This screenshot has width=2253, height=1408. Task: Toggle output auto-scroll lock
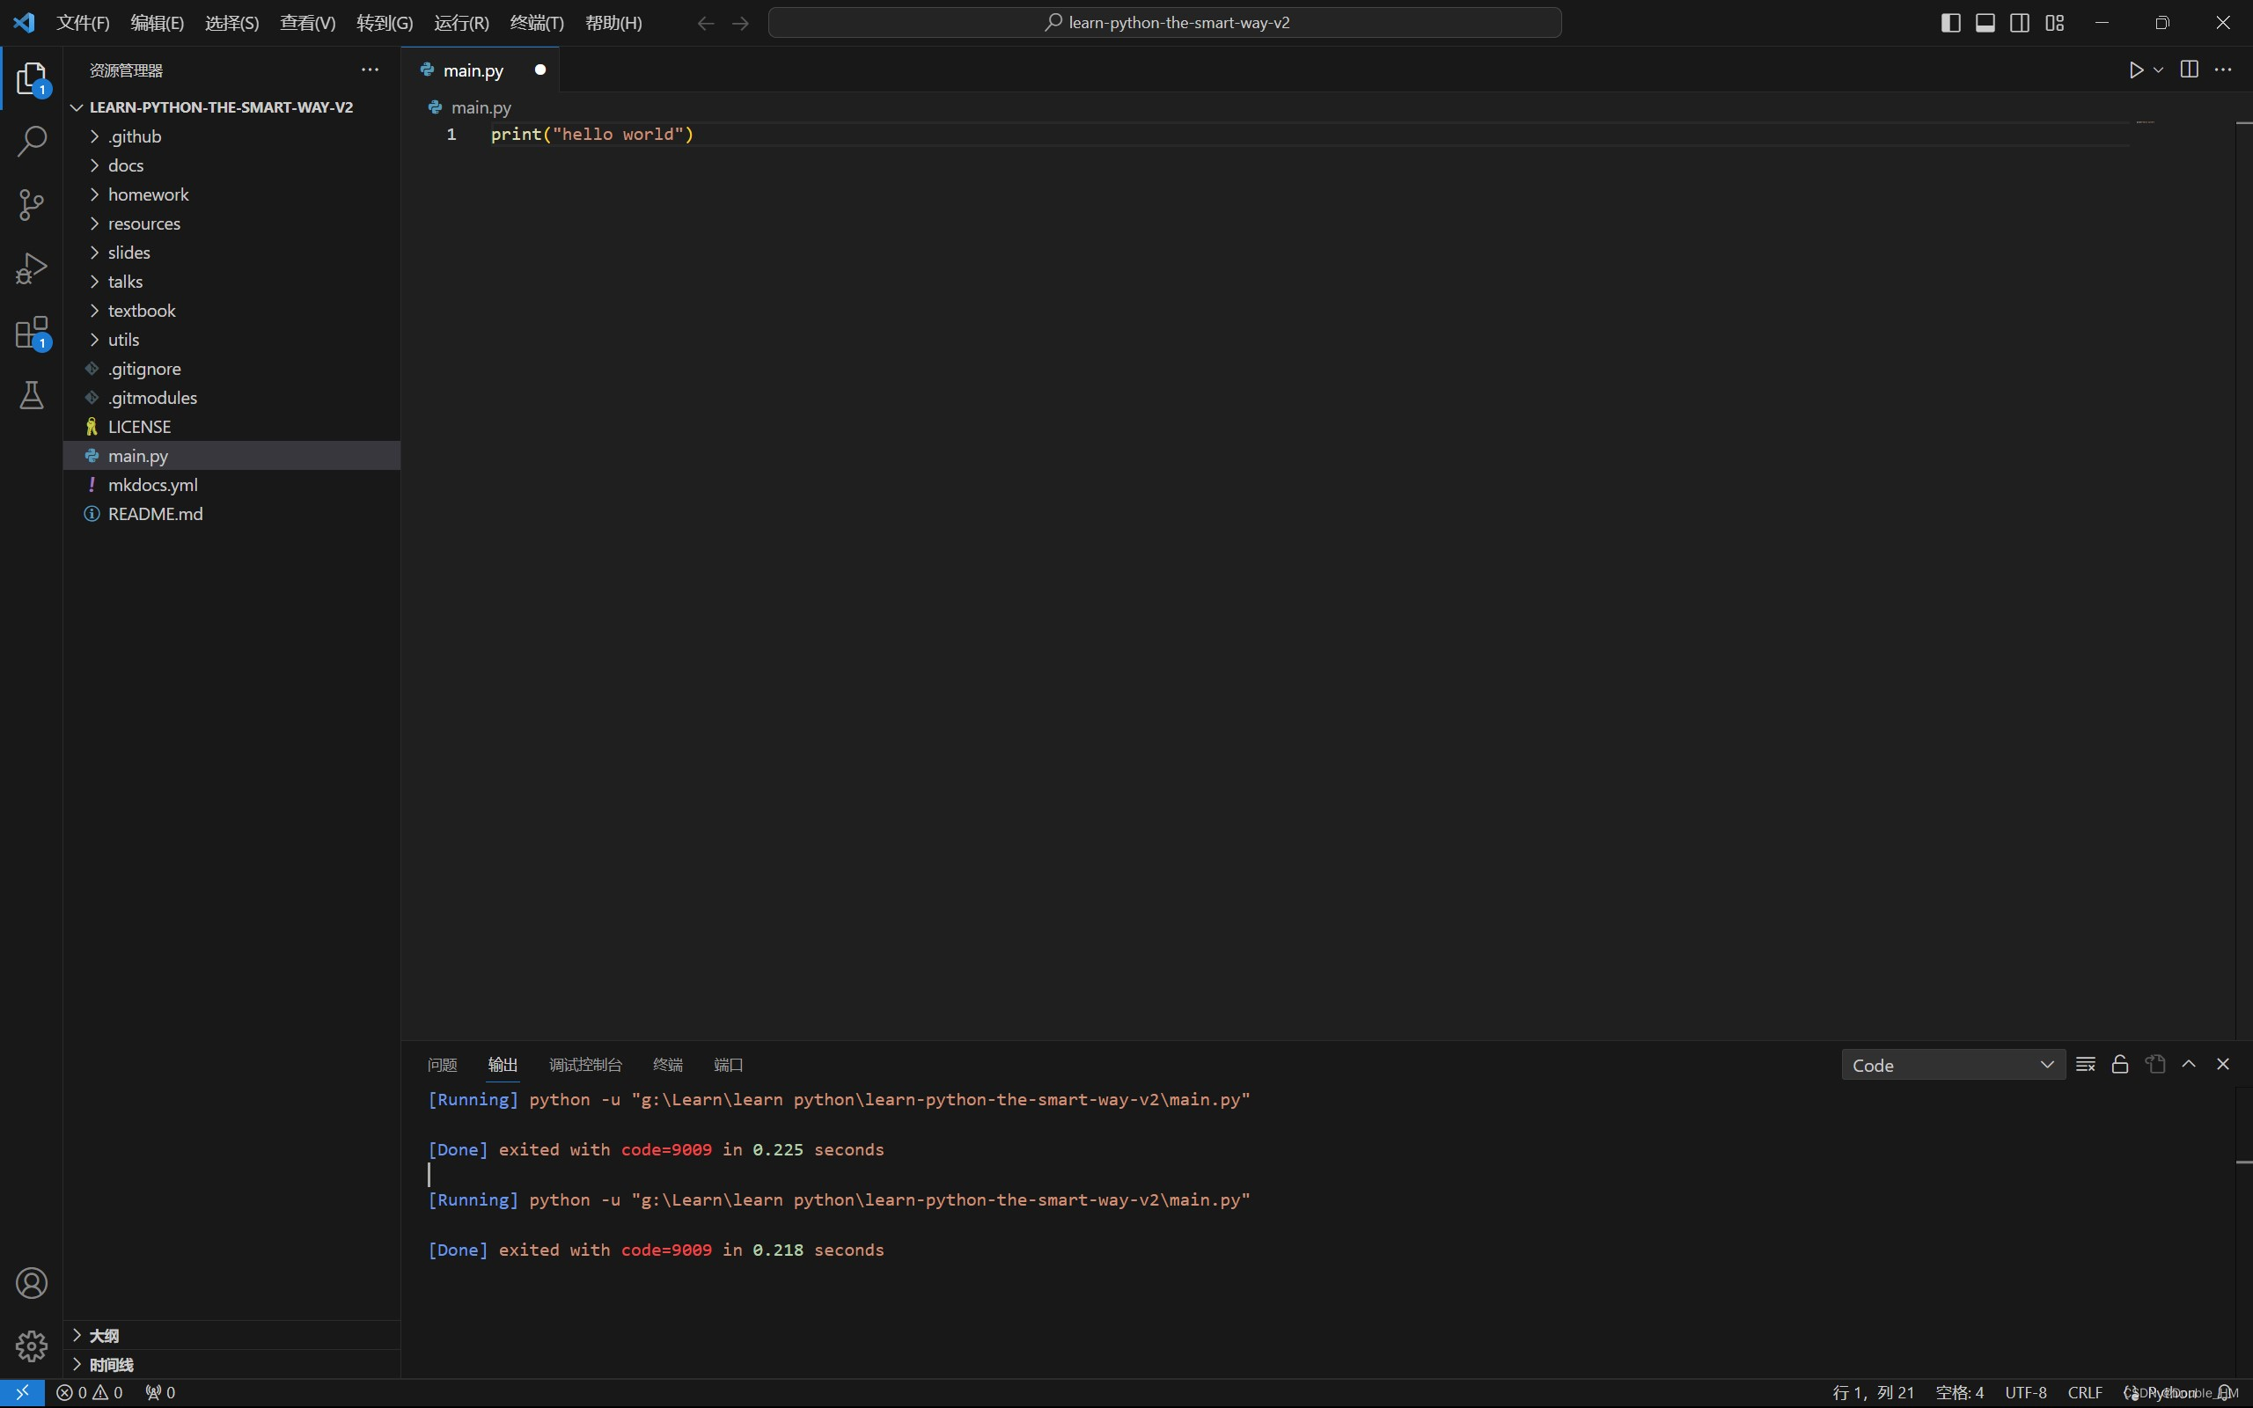(x=2120, y=1065)
